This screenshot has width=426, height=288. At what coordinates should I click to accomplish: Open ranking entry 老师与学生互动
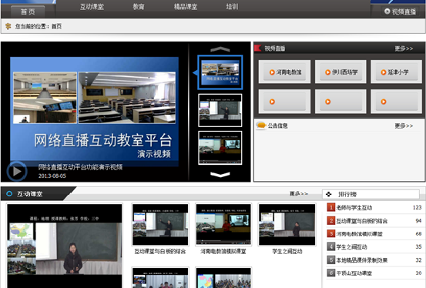pyautogui.click(x=354, y=208)
